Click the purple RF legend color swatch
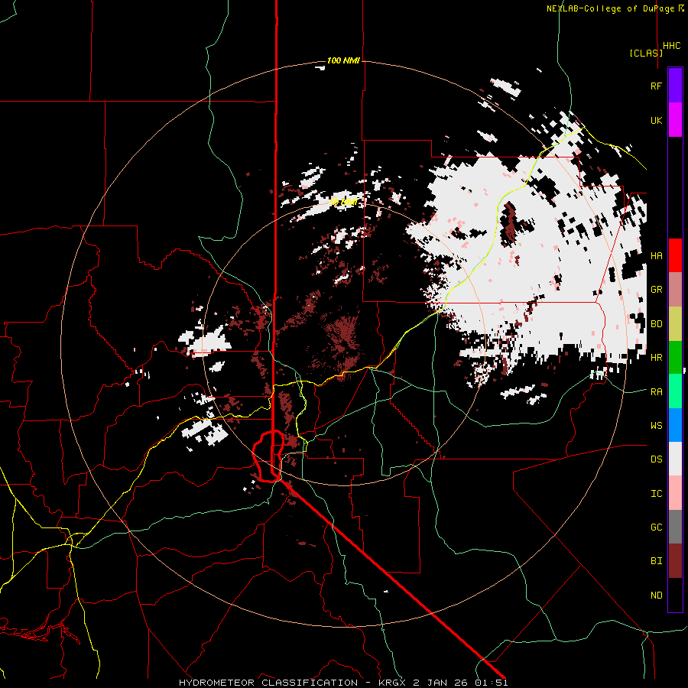 pos(675,86)
